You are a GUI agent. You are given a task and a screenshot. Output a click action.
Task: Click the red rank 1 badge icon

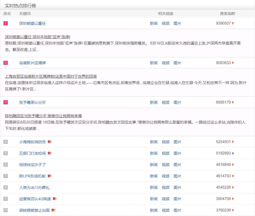pos(6,23)
